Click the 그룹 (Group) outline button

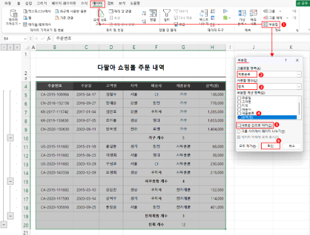(x=269, y=11)
